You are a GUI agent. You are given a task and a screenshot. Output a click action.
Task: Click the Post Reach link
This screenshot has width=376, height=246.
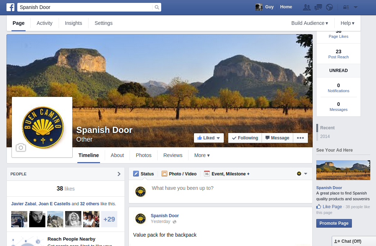pyautogui.click(x=338, y=57)
